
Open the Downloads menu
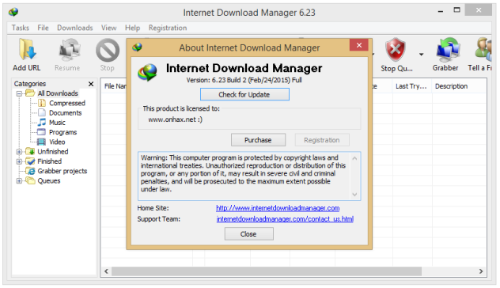coord(75,28)
